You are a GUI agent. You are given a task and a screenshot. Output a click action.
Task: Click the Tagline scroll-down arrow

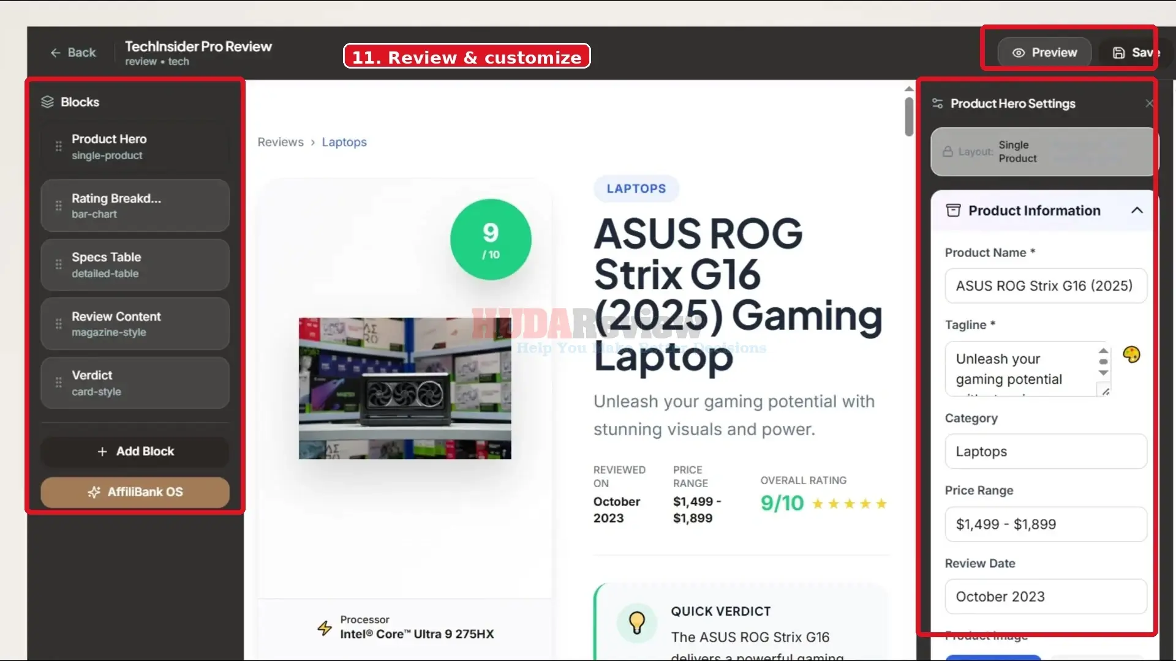click(x=1103, y=373)
